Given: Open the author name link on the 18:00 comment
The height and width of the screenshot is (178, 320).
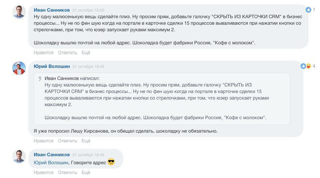Looking at the screenshot, I should [52, 10].
